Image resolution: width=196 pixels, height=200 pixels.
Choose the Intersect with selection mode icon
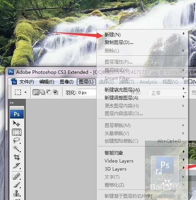56,92
